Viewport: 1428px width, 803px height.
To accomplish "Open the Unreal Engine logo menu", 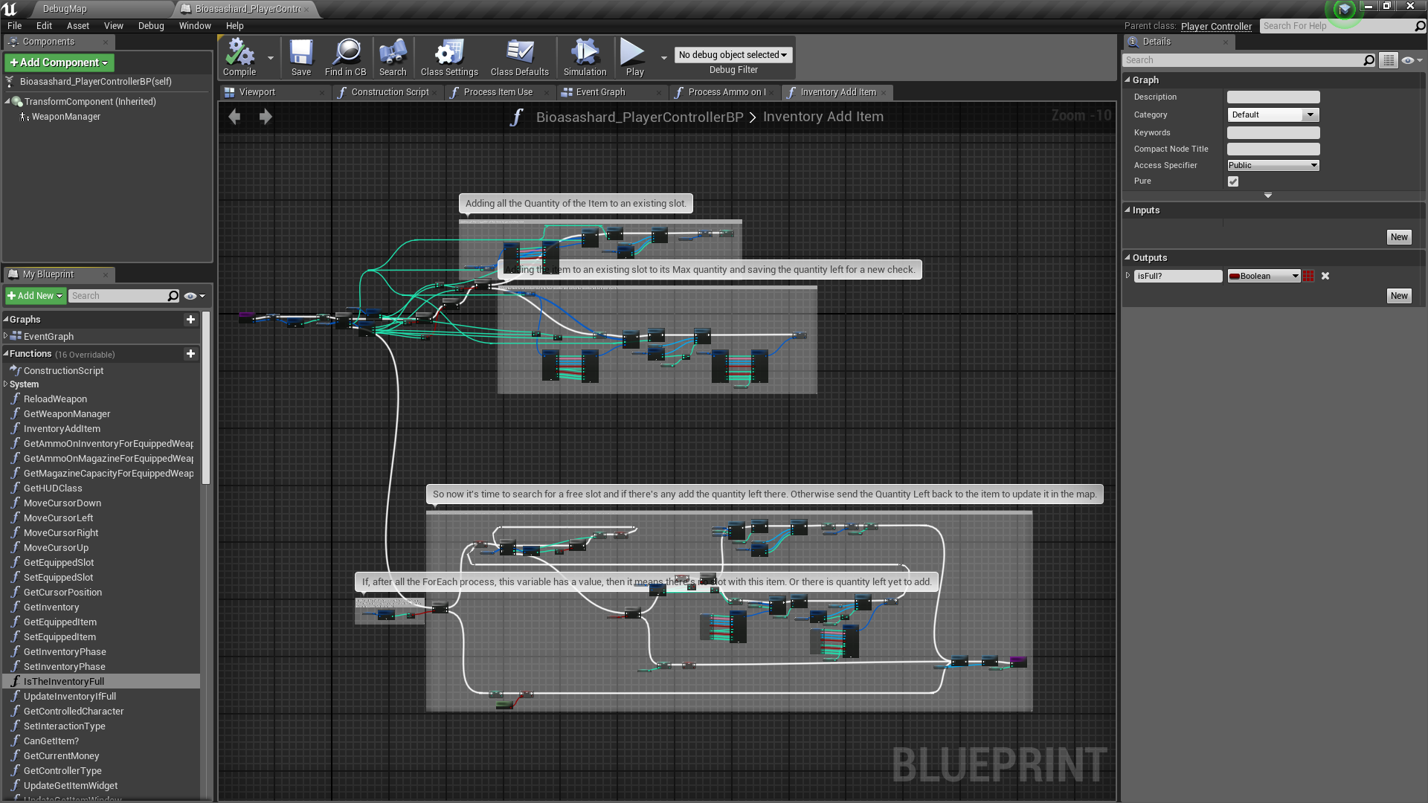I will coord(10,9).
